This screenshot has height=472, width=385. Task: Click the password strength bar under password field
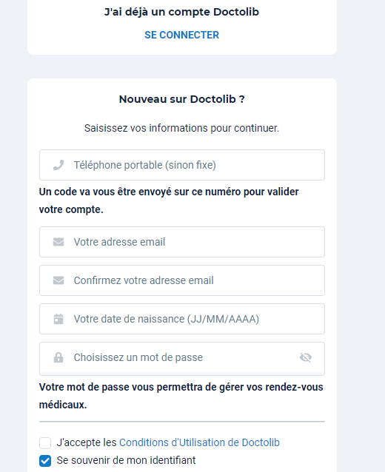click(x=182, y=374)
